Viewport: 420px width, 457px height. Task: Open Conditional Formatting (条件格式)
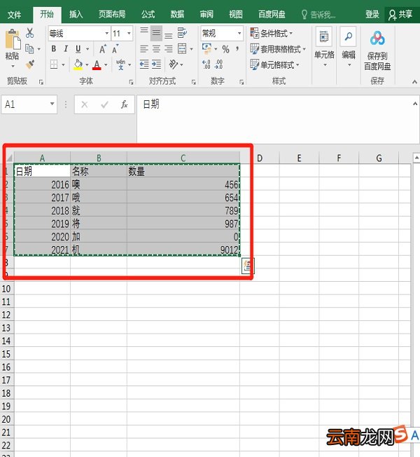pos(272,33)
